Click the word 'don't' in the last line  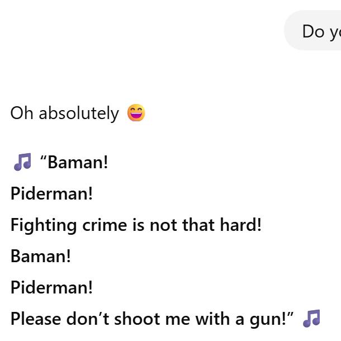click(88, 319)
